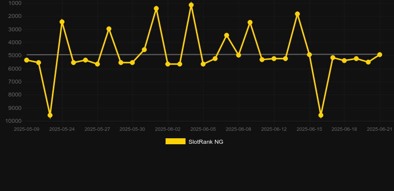Select the last data point above 2025-06-21
This screenshot has width=394, height=191.
pyautogui.click(x=380, y=55)
